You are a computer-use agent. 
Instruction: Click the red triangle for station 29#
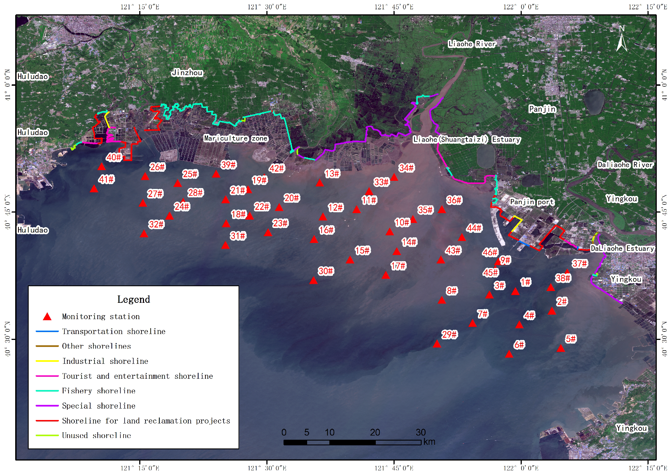click(437, 344)
